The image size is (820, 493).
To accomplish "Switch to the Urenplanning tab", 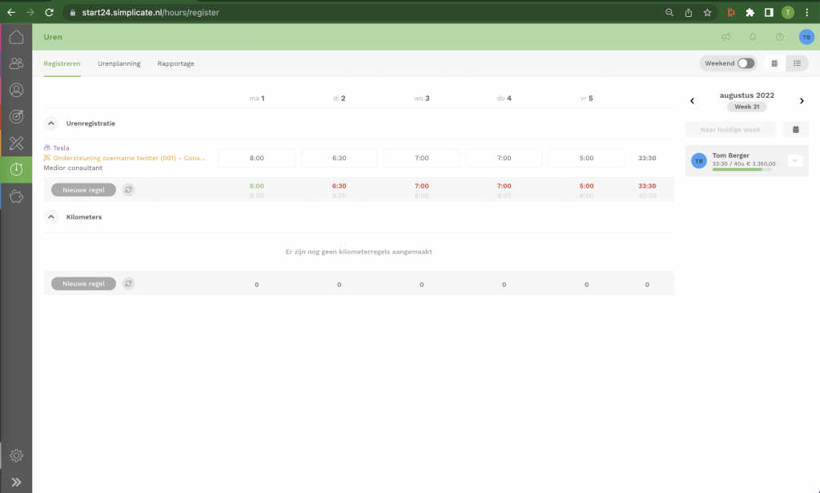I will pos(119,63).
